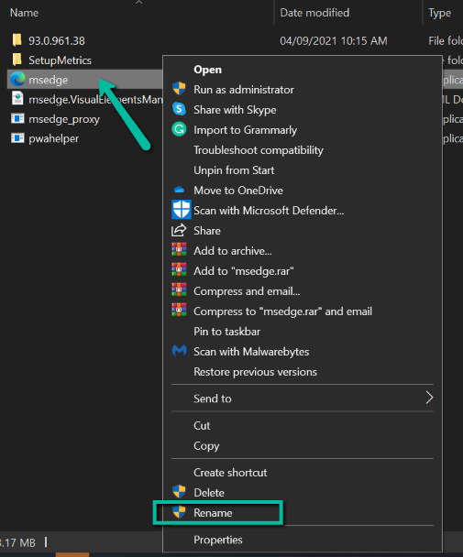463x557 pixels.
Task: Click WinRAR icon beside Compress and email
Action: [x=179, y=289]
